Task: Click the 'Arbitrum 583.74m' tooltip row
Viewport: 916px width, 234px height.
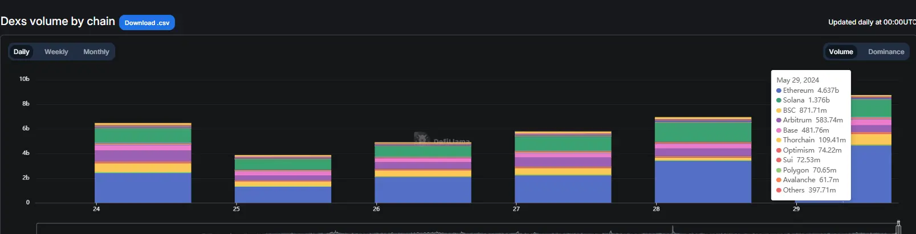Action: [809, 120]
